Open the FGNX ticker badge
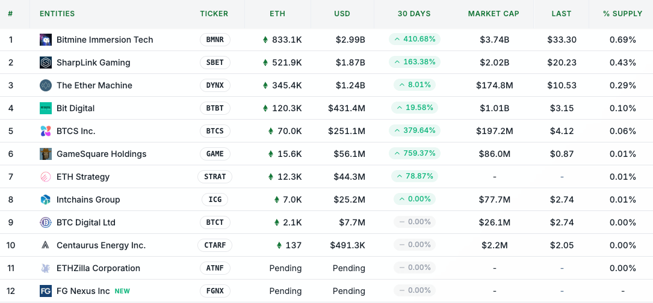The image size is (653, 303). coord(215,291)
